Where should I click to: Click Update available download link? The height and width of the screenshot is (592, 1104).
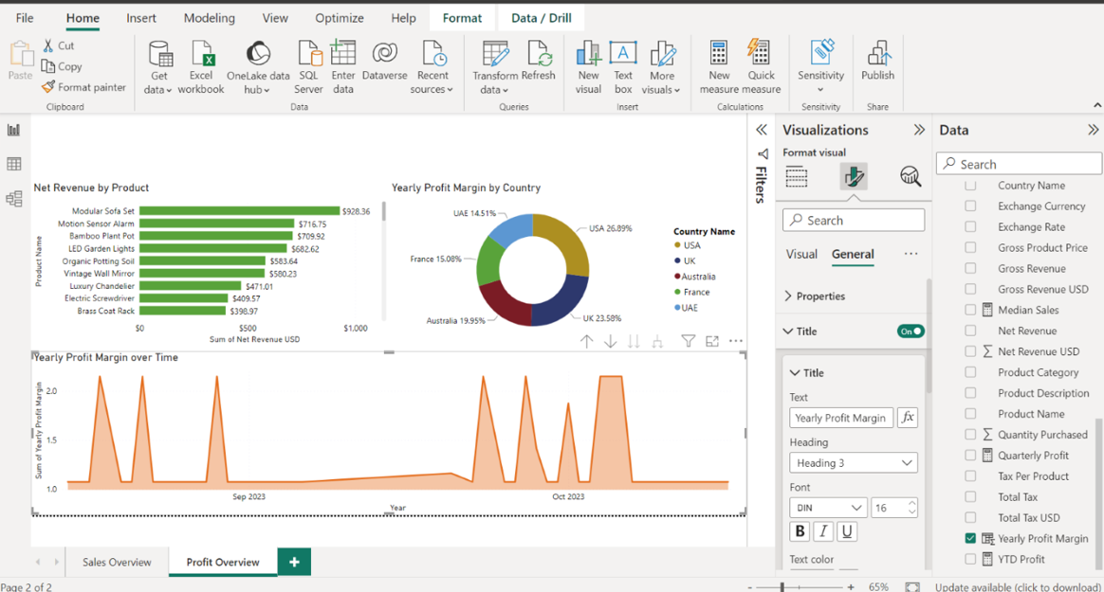[x=1018, y=587]
